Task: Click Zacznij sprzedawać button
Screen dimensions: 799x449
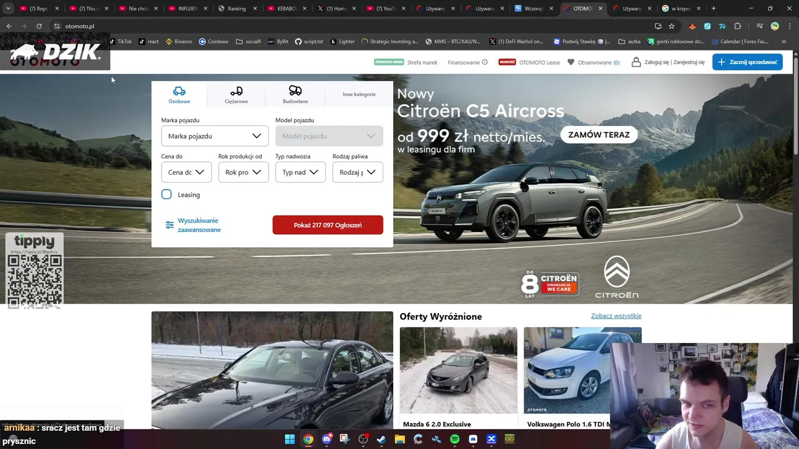Action: click(747, 62)
